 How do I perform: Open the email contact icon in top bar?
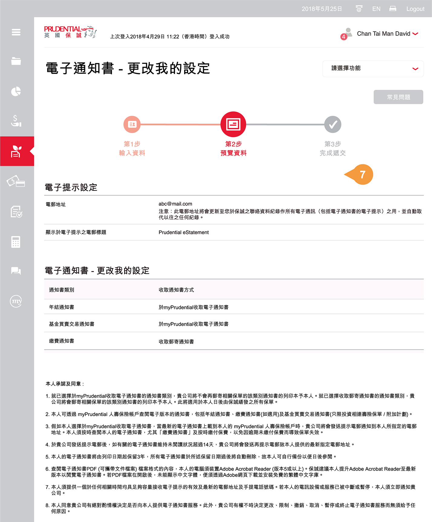tap(359, 9)
